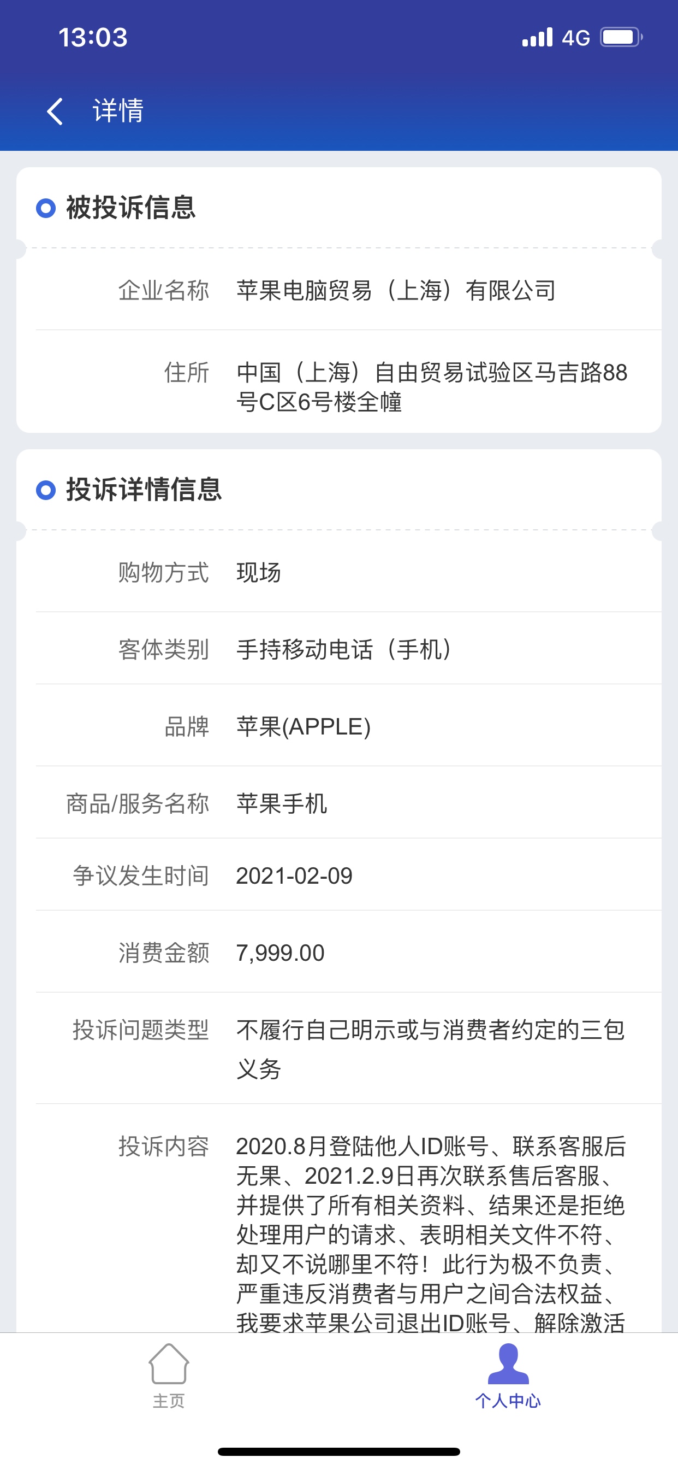Tap the dispute date 2021-02-09
The height and width of the screenshot is (1469, 678).
tap(295, 876)
